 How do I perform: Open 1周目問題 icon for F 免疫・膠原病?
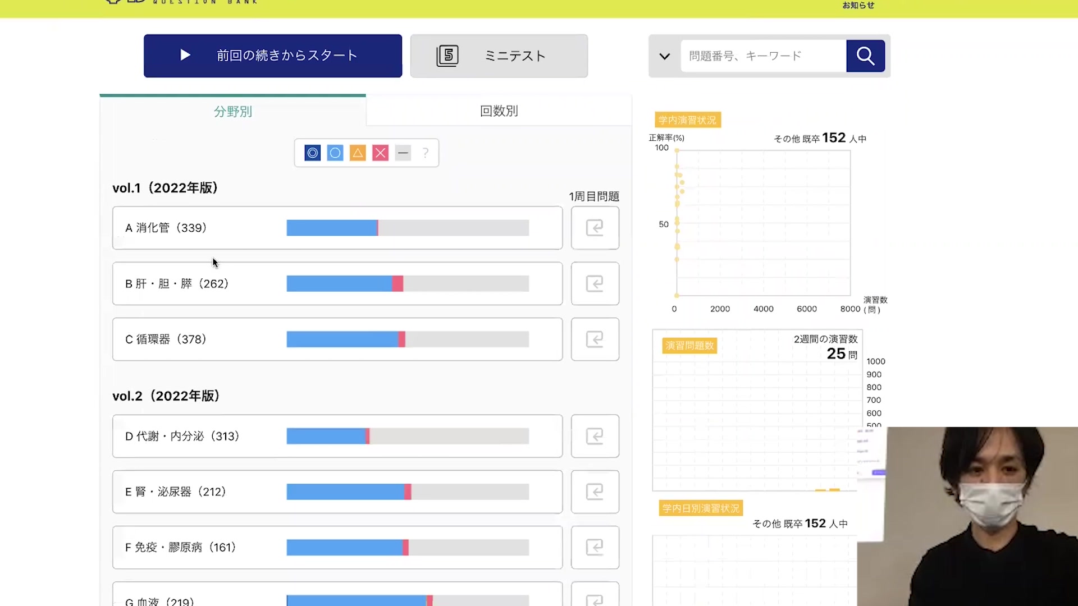[x=595, y=547]
